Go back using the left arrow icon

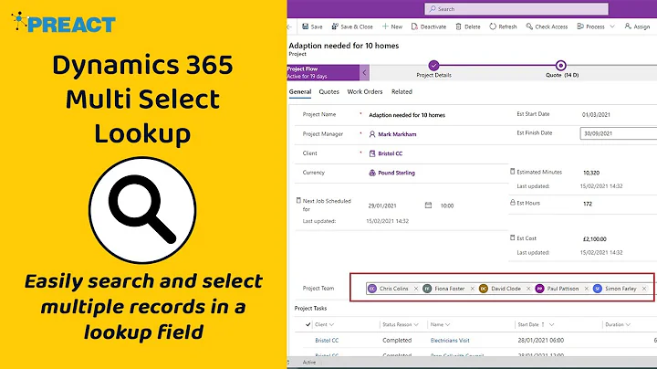coord(289,26)
